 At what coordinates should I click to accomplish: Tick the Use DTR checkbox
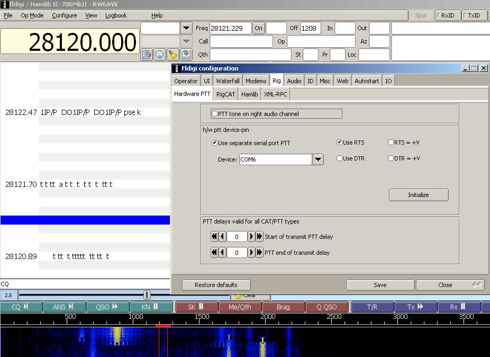pyautogui.click(x=339, y=158)
